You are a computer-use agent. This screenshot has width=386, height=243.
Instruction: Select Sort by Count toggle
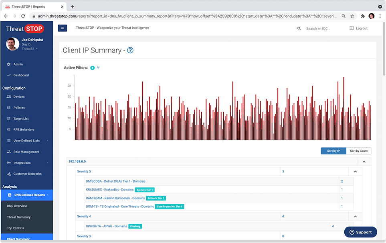[359, 151]
